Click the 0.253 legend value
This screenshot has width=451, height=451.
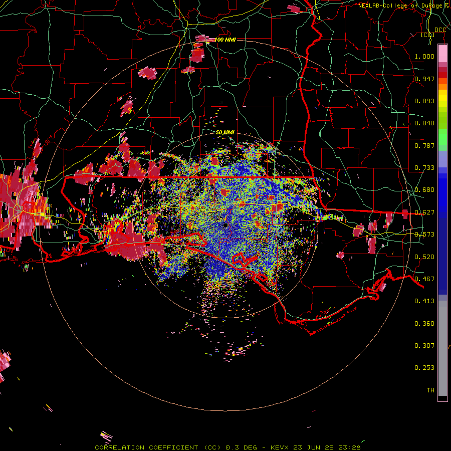424,368
